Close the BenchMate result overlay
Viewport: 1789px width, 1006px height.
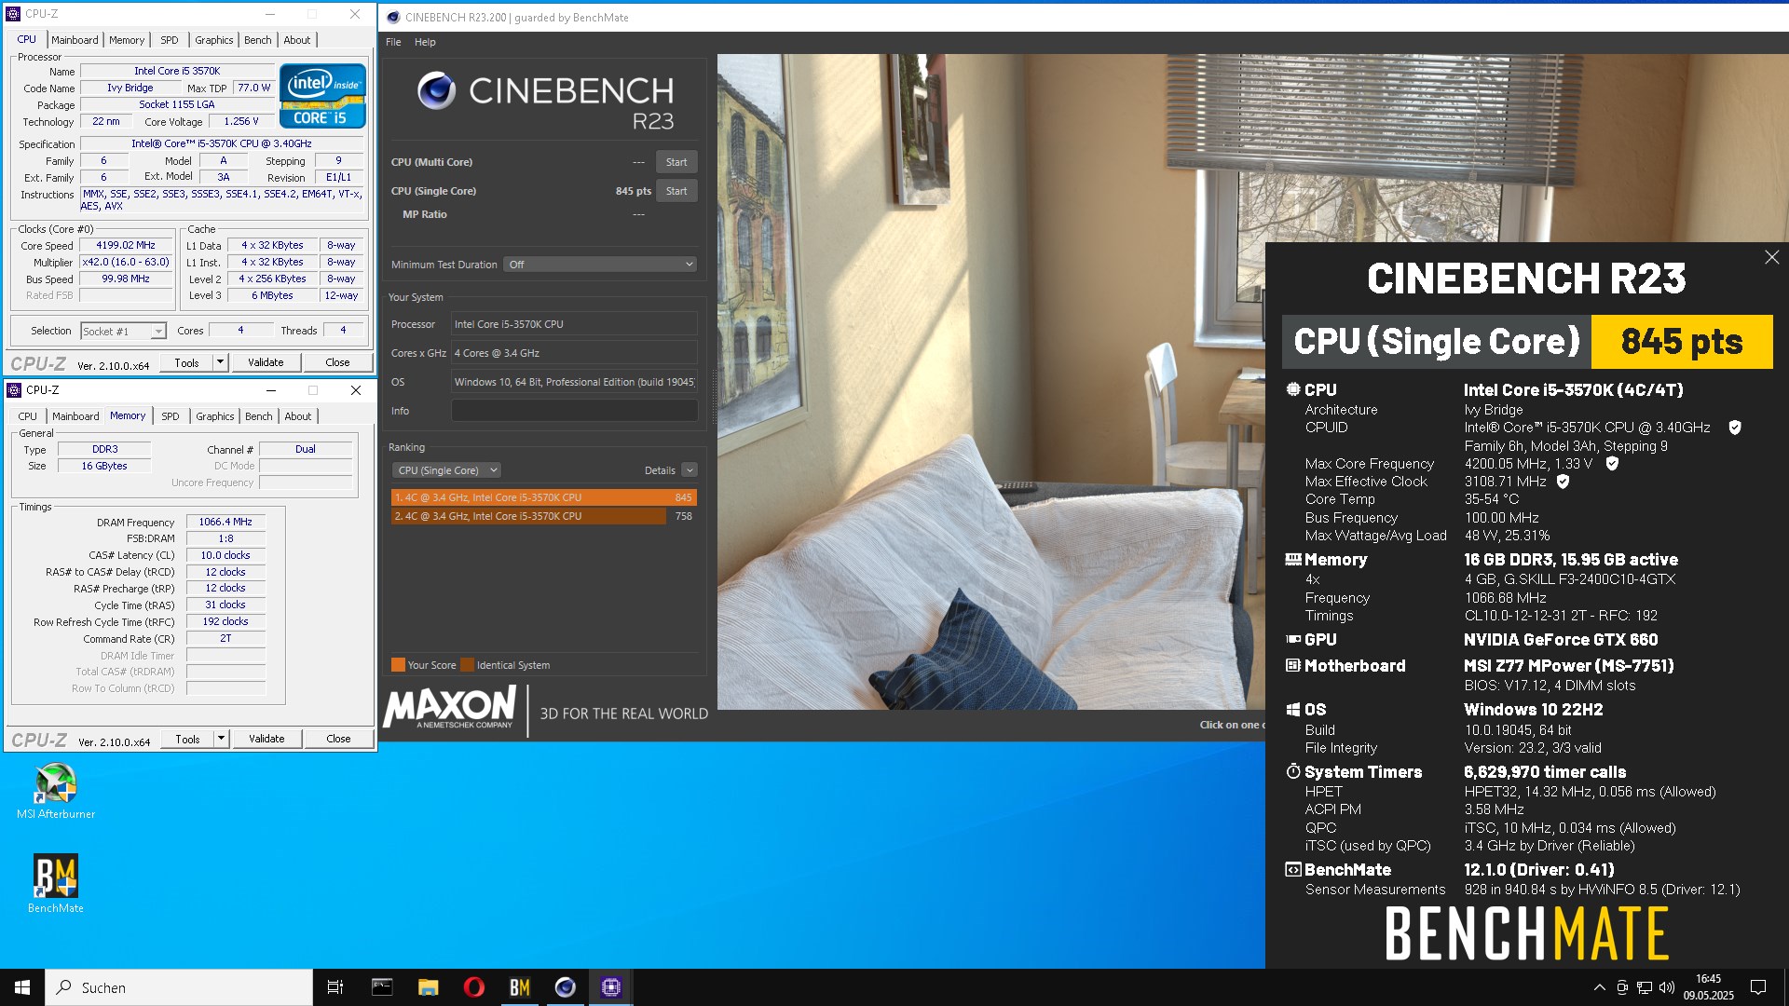pyautogui.click(x=1771, y=257)
